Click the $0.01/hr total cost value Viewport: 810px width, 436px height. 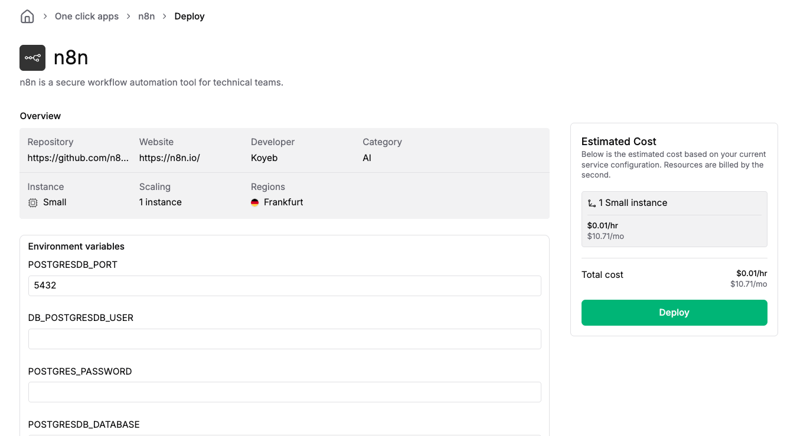coord(752,273)
